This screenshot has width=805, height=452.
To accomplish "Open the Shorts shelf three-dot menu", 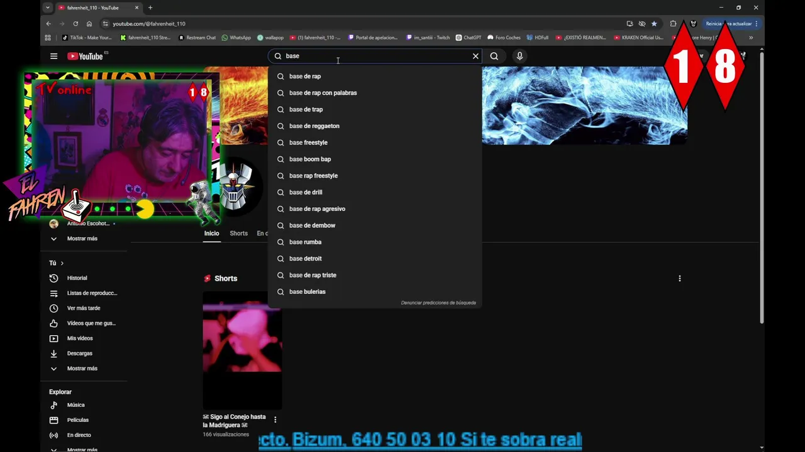I will [x=679, y=278].
